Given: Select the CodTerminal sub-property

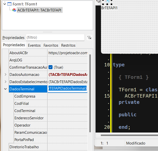Looking at the screenshot, I should pos(31,111).
